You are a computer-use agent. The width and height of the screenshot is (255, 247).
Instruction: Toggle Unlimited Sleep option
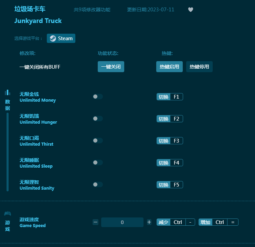pyautogui.click(x=98, y=162)
